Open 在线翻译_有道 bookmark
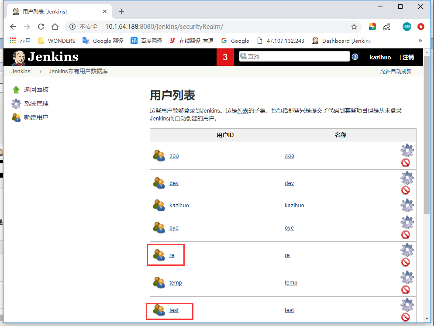Screen dimensions: 434x326 (x=191, y=41)
